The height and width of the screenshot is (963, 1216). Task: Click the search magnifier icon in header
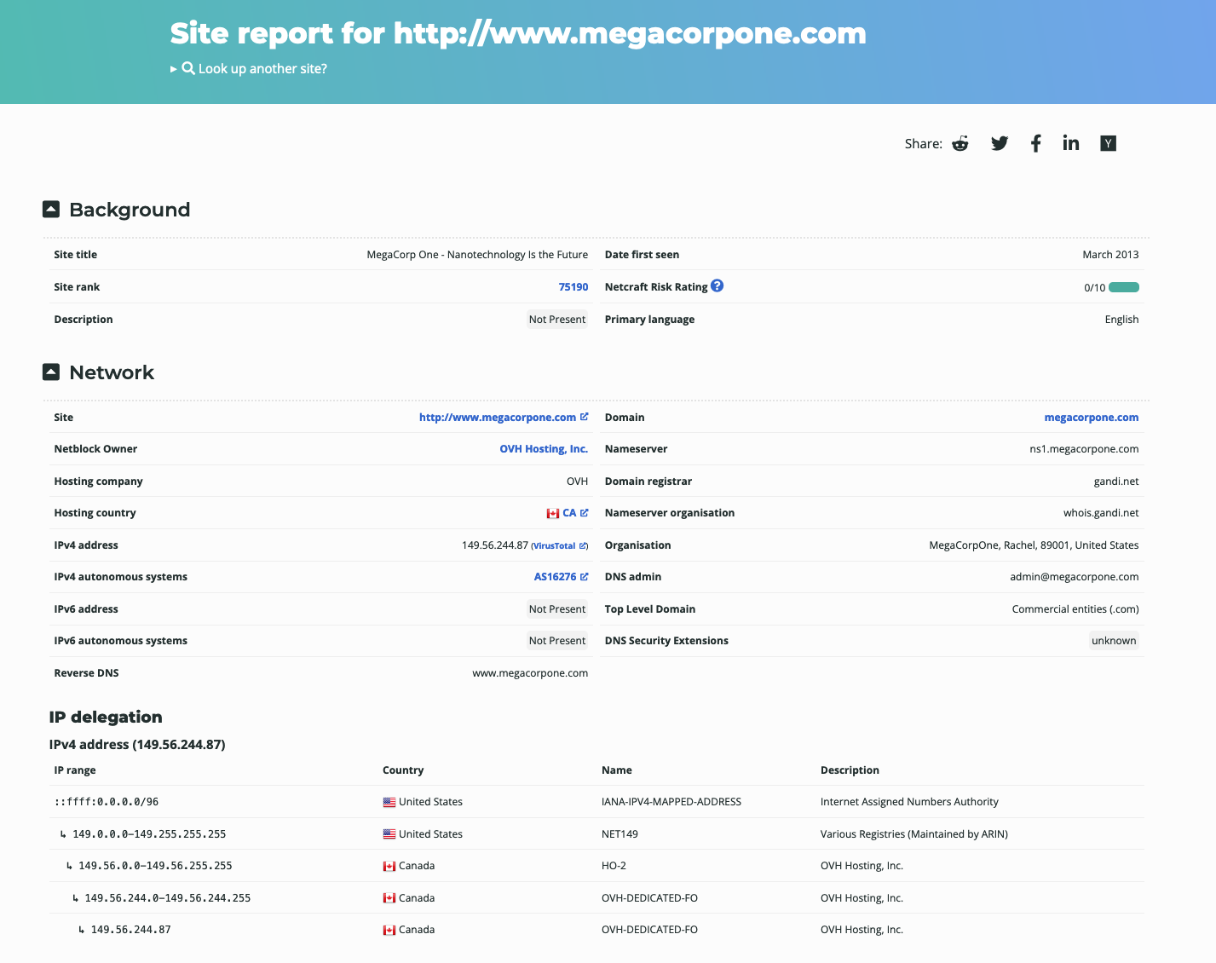188,68
